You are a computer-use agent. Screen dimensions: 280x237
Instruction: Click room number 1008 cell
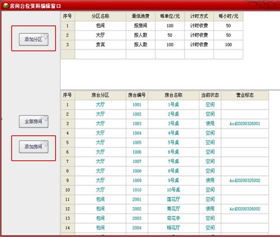137,171
